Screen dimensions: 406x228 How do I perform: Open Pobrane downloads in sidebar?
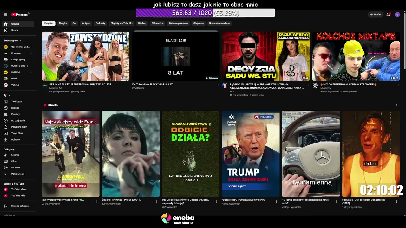point(18,140)
